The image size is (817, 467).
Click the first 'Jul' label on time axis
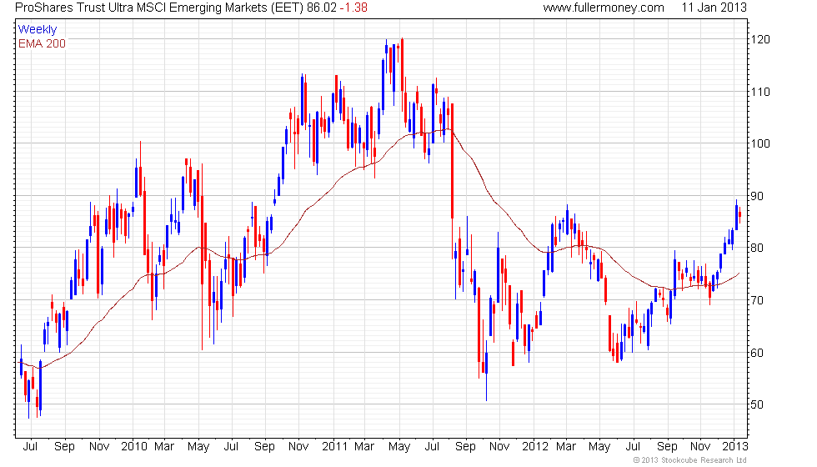(30, 447)
